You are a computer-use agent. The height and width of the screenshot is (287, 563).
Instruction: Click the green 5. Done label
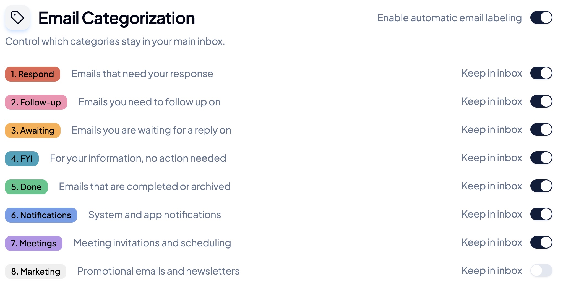(26, 187)
